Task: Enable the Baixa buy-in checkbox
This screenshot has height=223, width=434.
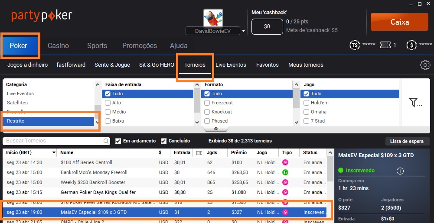Action: click(x=108, y=121)
